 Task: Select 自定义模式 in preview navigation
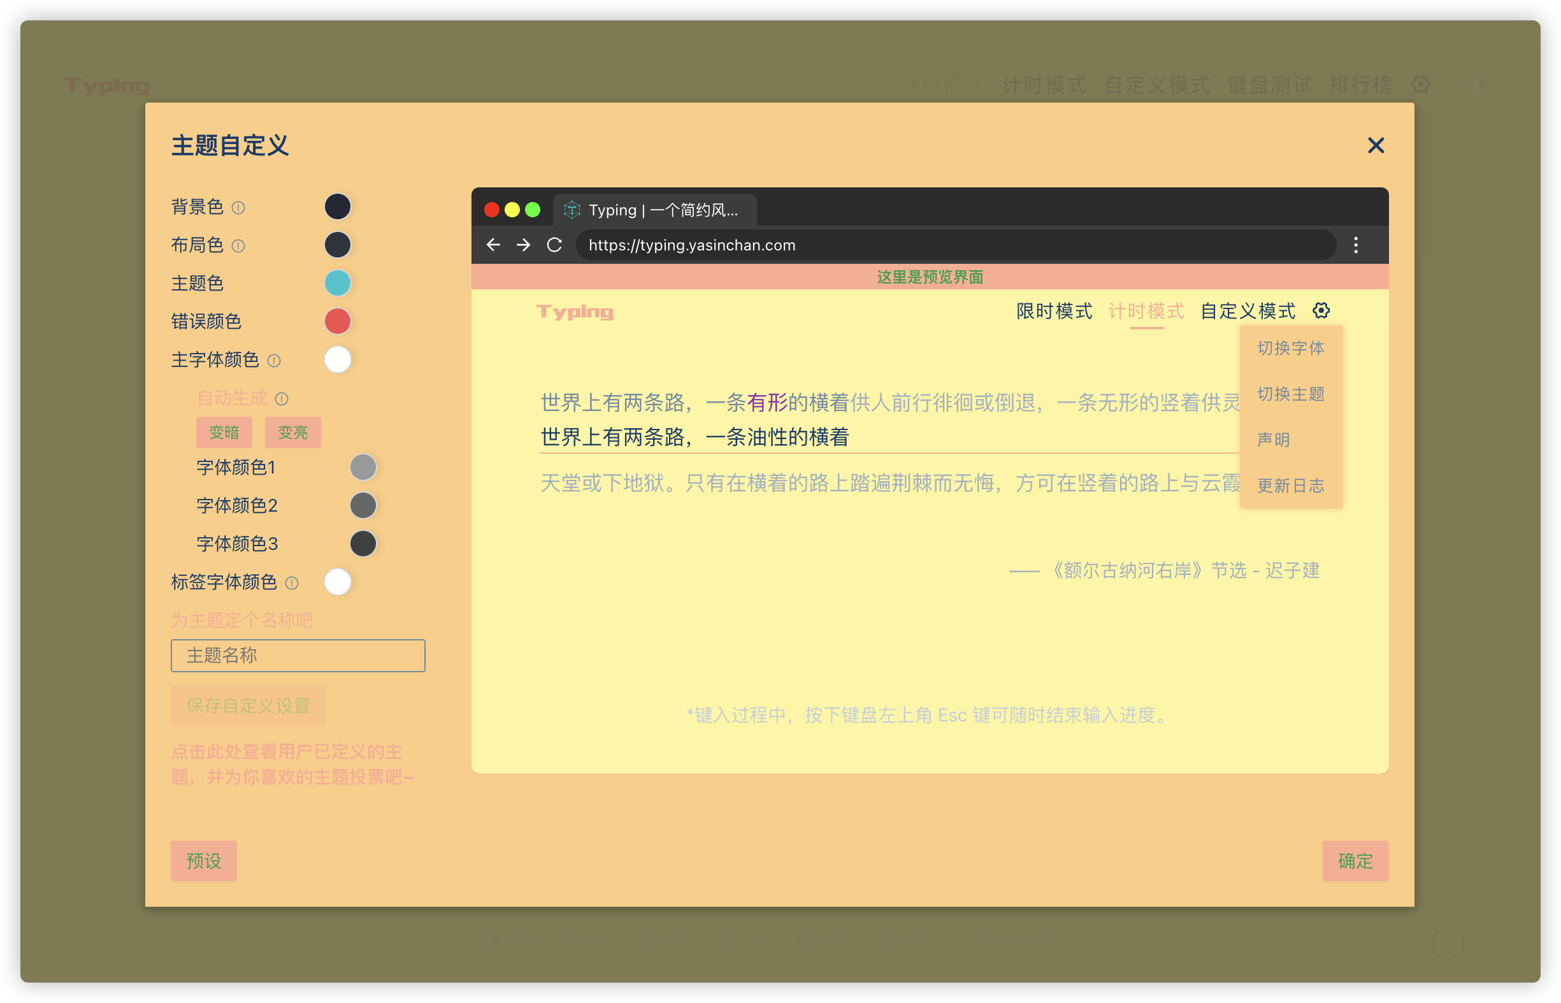tap(1248, 312)
